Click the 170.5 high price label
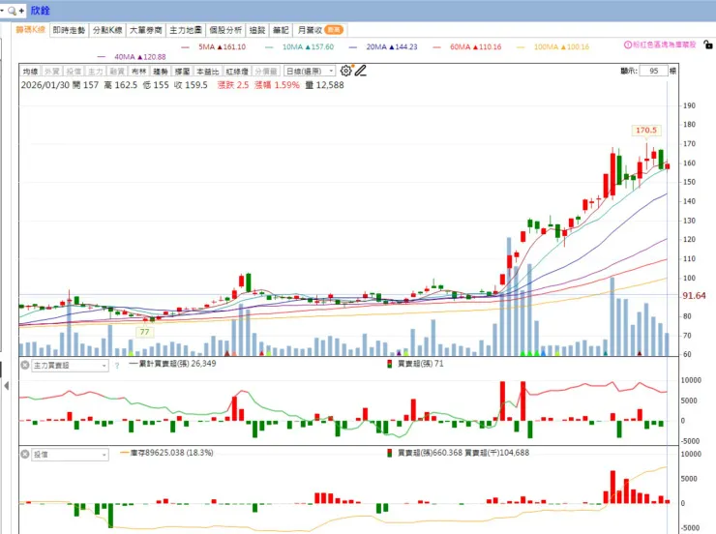716x534 pixels. click(x=646, y=130)
